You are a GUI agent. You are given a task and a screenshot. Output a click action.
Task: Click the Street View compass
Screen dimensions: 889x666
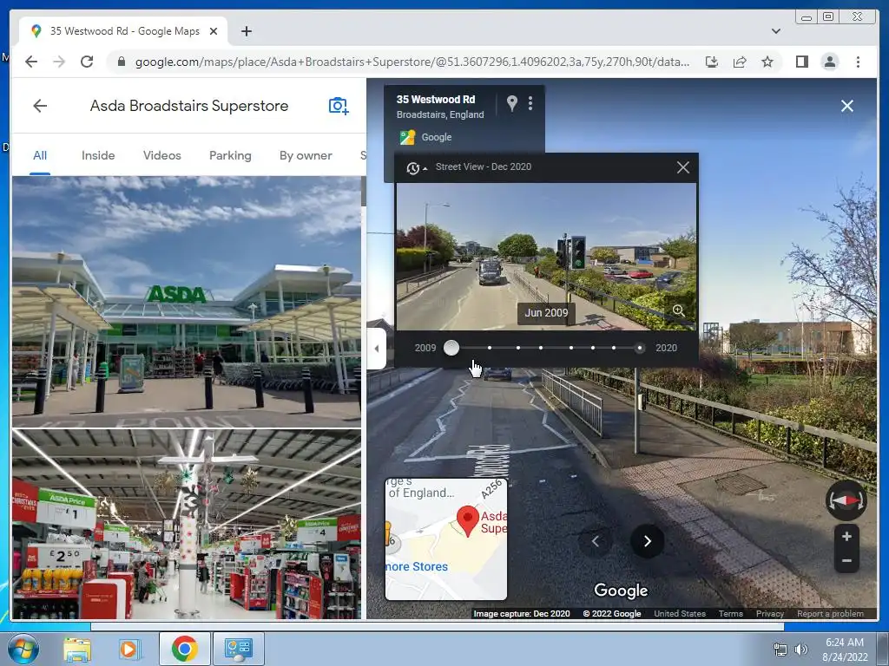pyautogui.click(x=846, y=500)
